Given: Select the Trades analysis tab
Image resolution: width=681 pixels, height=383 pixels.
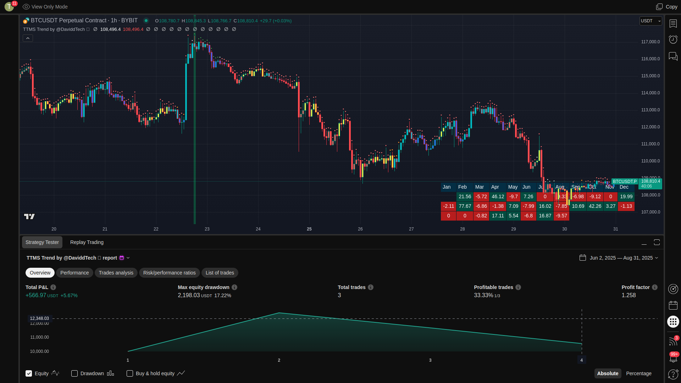Looking at the screenshot, I should pyautogui.click(x=116, y=273).
